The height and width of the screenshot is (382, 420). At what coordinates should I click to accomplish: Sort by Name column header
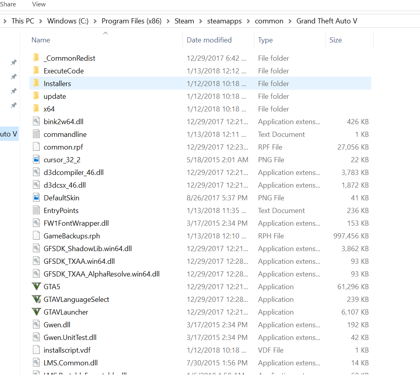(x=41, y=40)
